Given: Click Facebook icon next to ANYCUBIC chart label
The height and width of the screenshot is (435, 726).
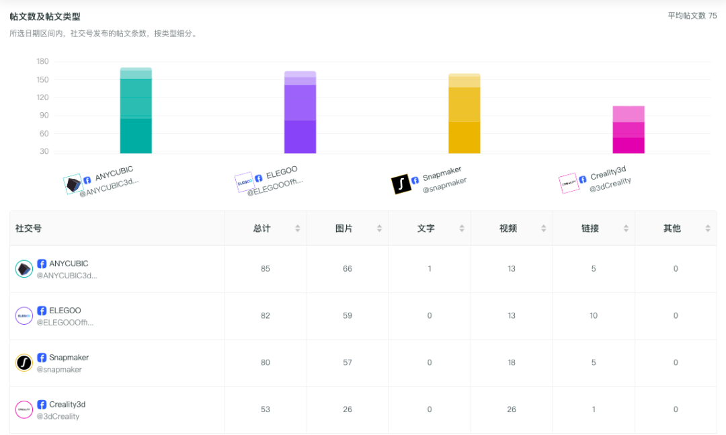Looking at the screenshot, I should [x=87, y=180].
